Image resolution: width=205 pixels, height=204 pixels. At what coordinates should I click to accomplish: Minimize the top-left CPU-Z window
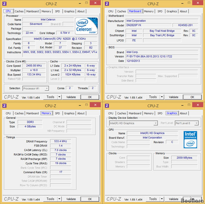[x=80, y=3]
